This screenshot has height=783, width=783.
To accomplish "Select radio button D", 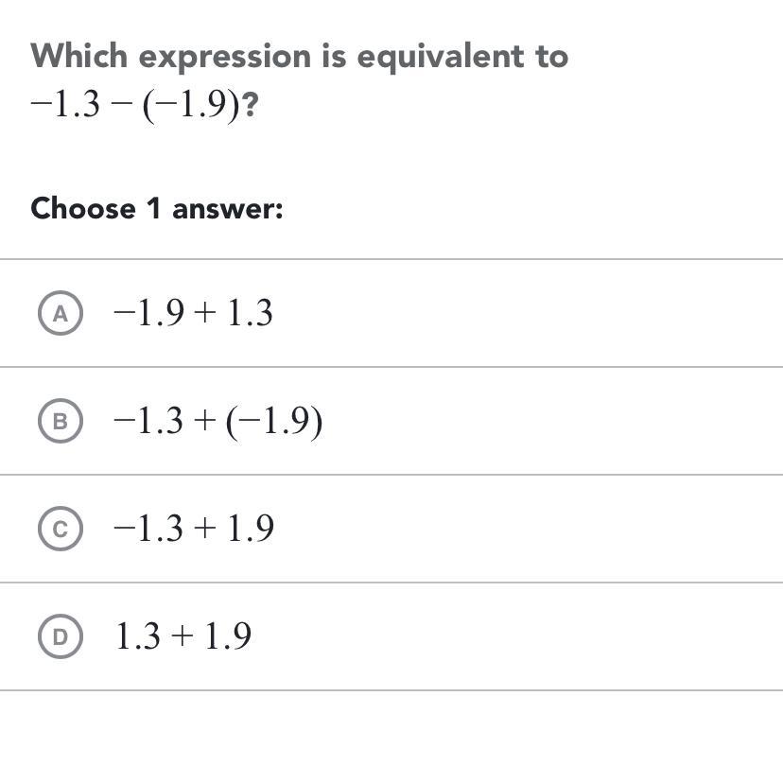I will (x=61, y=636).
